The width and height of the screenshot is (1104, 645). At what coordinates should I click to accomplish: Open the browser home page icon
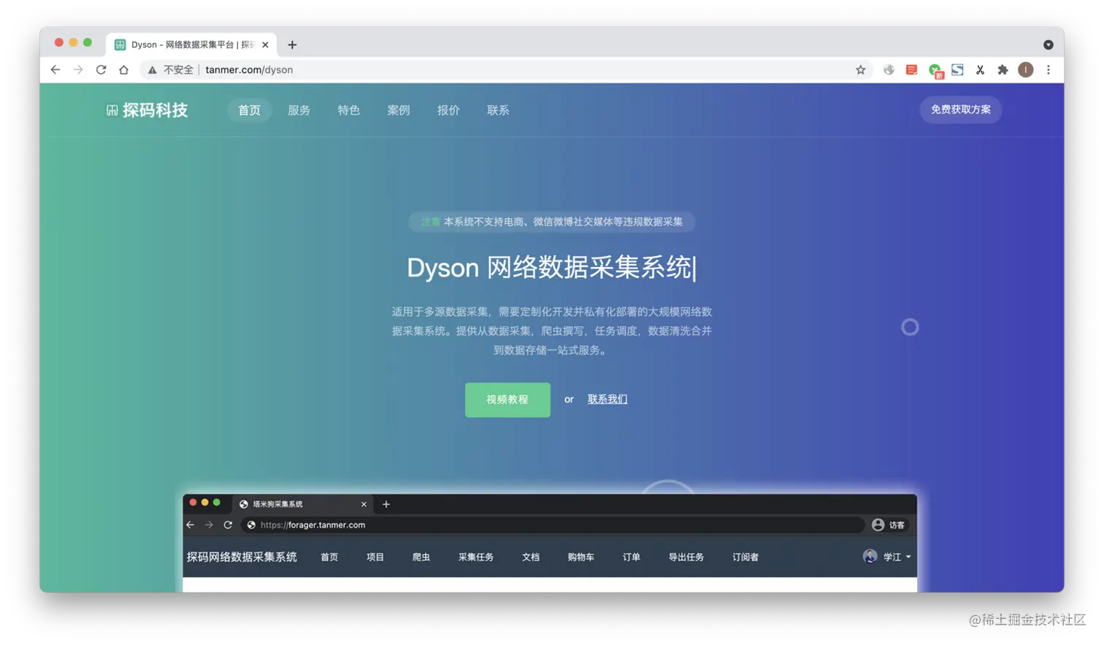123,70
